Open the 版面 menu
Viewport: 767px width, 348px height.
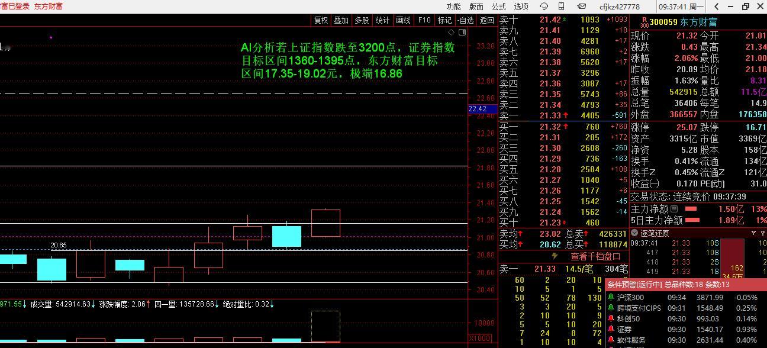point(476,7)
